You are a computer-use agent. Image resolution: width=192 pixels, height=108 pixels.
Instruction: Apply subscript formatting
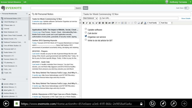pyautogui.click(x=93, y=23)
